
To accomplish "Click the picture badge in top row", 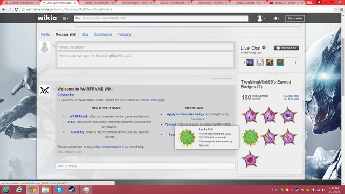I will (288, 116).
